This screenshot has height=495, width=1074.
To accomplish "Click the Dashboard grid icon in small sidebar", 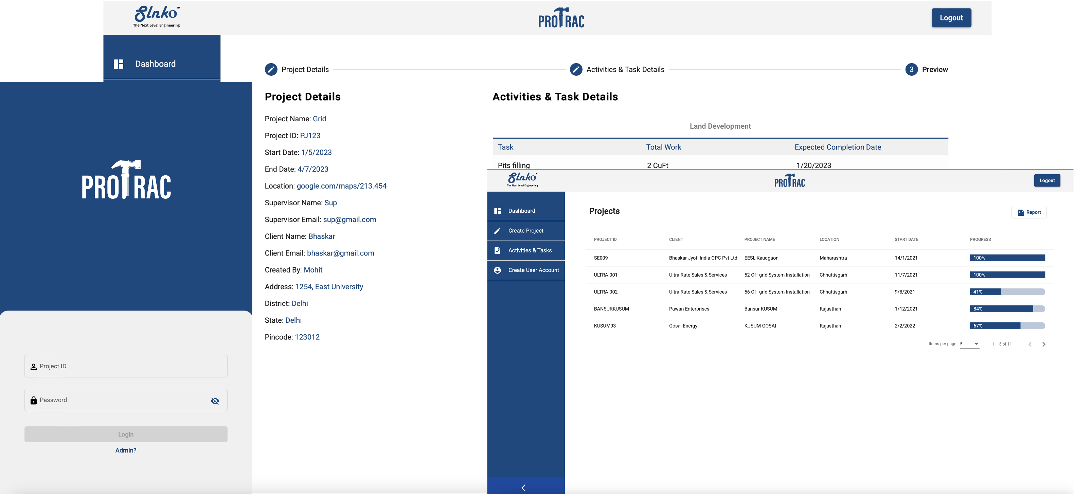I will pyautogui.click(x=497, y=211).
